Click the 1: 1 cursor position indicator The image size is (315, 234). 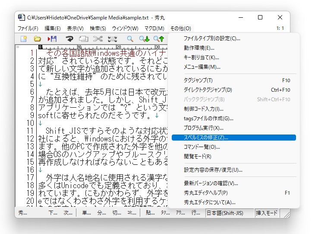coord(280,28)
